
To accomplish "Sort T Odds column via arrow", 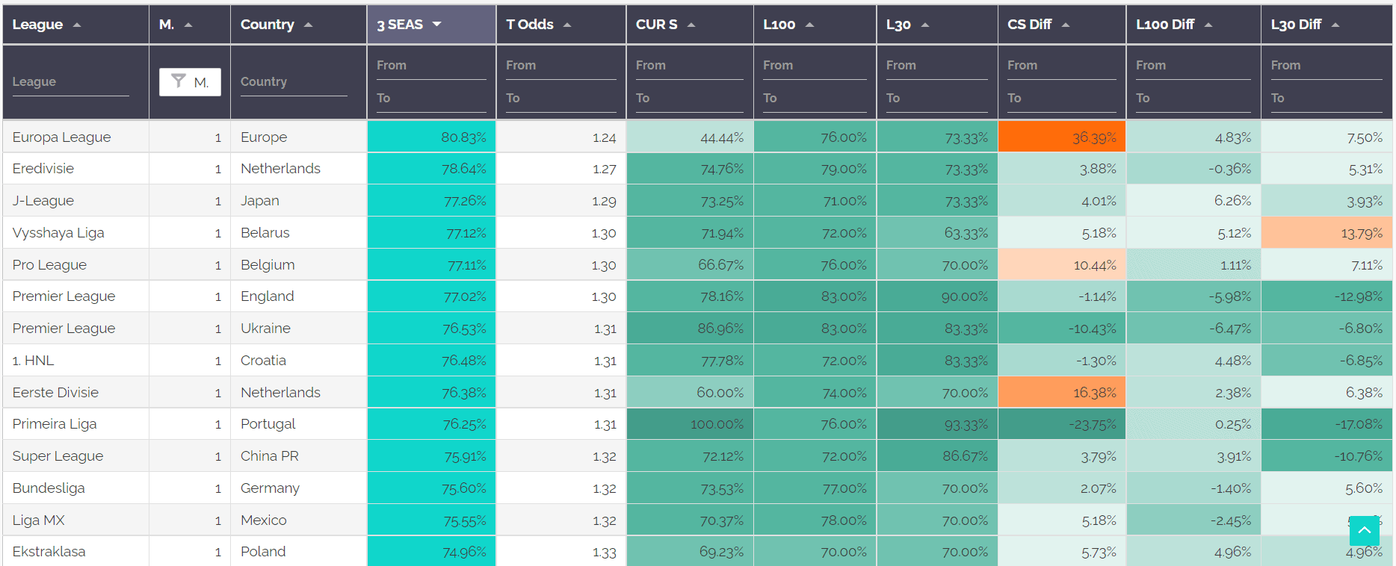I will click(567, 25).
